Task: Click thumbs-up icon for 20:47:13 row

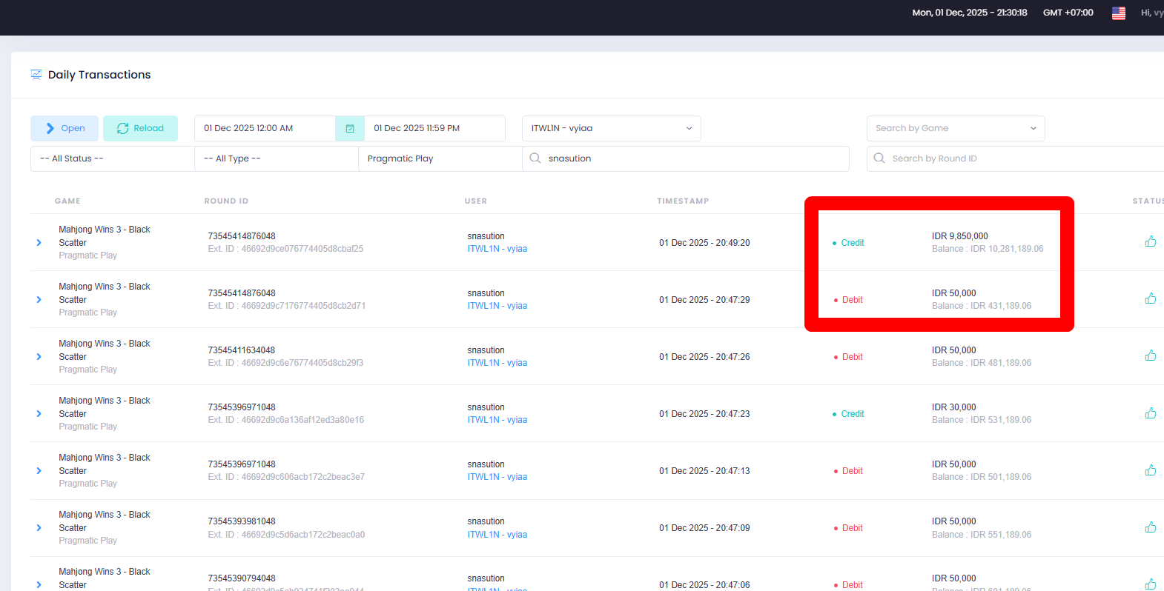Action: [1151, 470]
